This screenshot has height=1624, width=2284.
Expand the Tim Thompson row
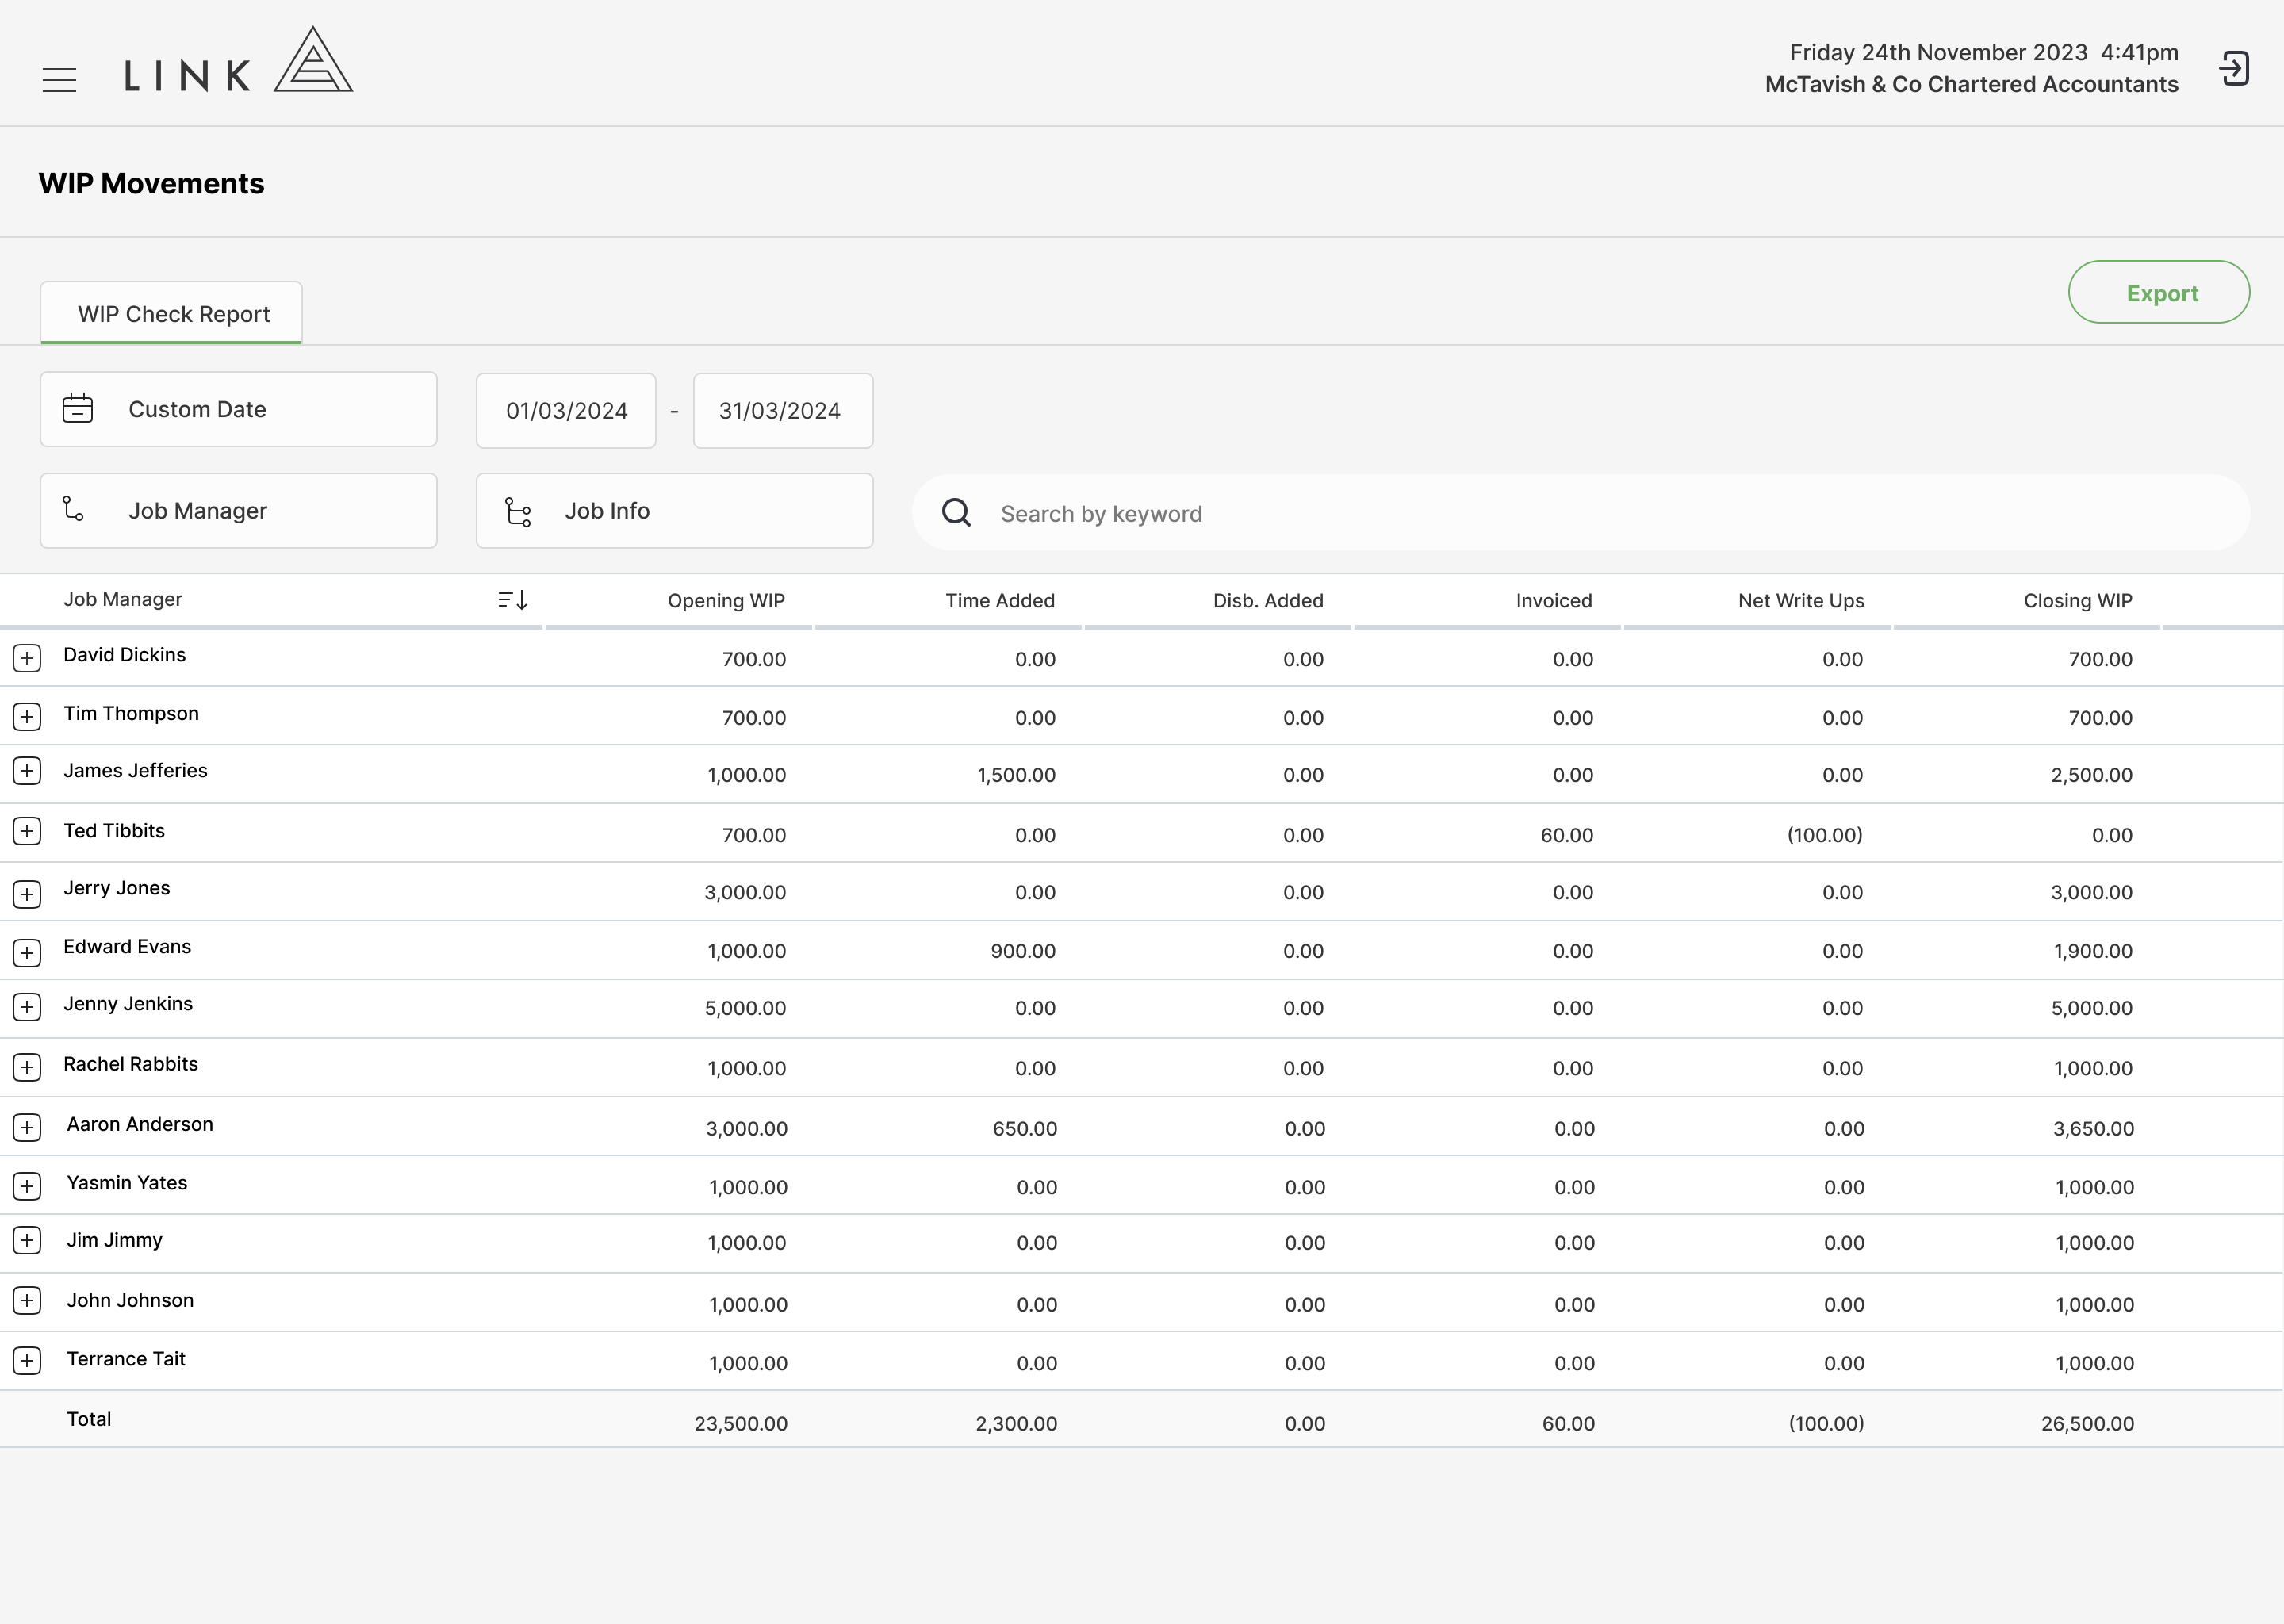[27, 716]
